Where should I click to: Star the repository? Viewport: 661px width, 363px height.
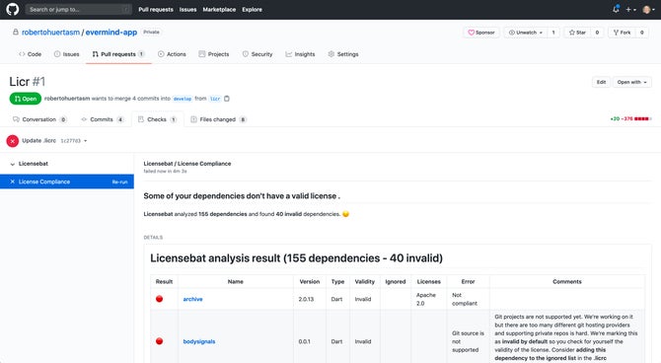click(577, 33)
